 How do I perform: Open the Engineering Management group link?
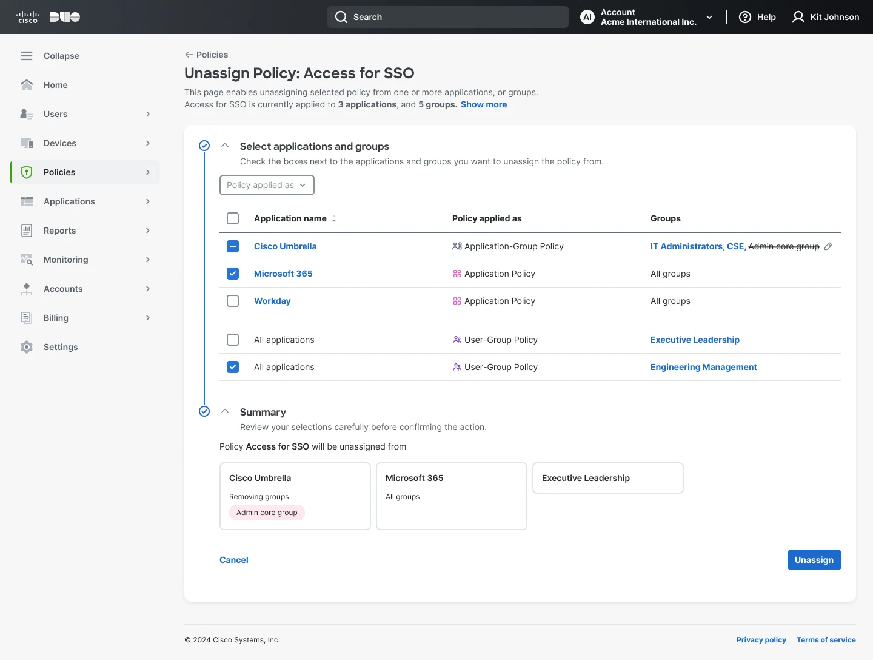click(x=703, y=367)
